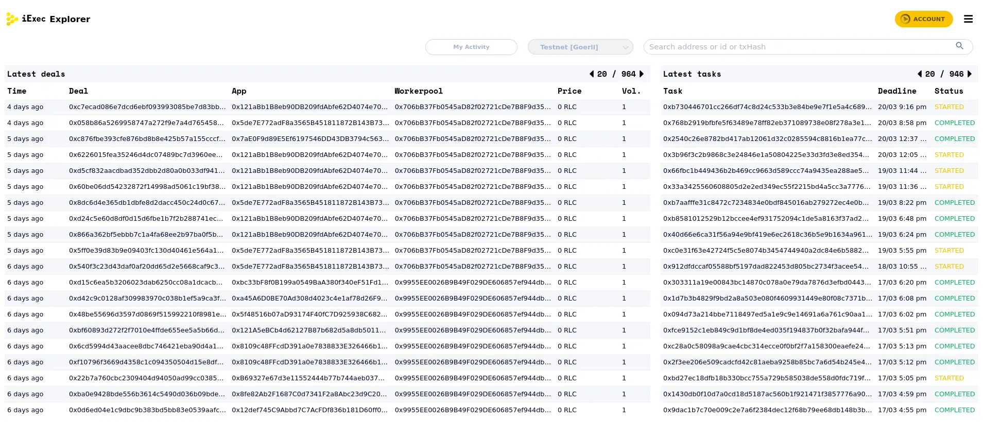The width and height of the screenshot is (983, 422).
Task: Open task 0x9dac1b7c70e009c2e7a6f2384dec12f68b79ee68db148b3b
Action: coord(767,410)
